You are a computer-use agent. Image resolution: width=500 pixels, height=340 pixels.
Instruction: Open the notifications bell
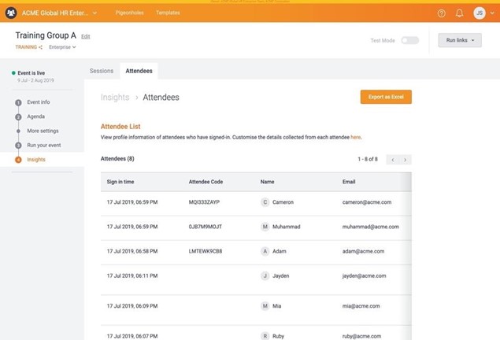(459, 13)
